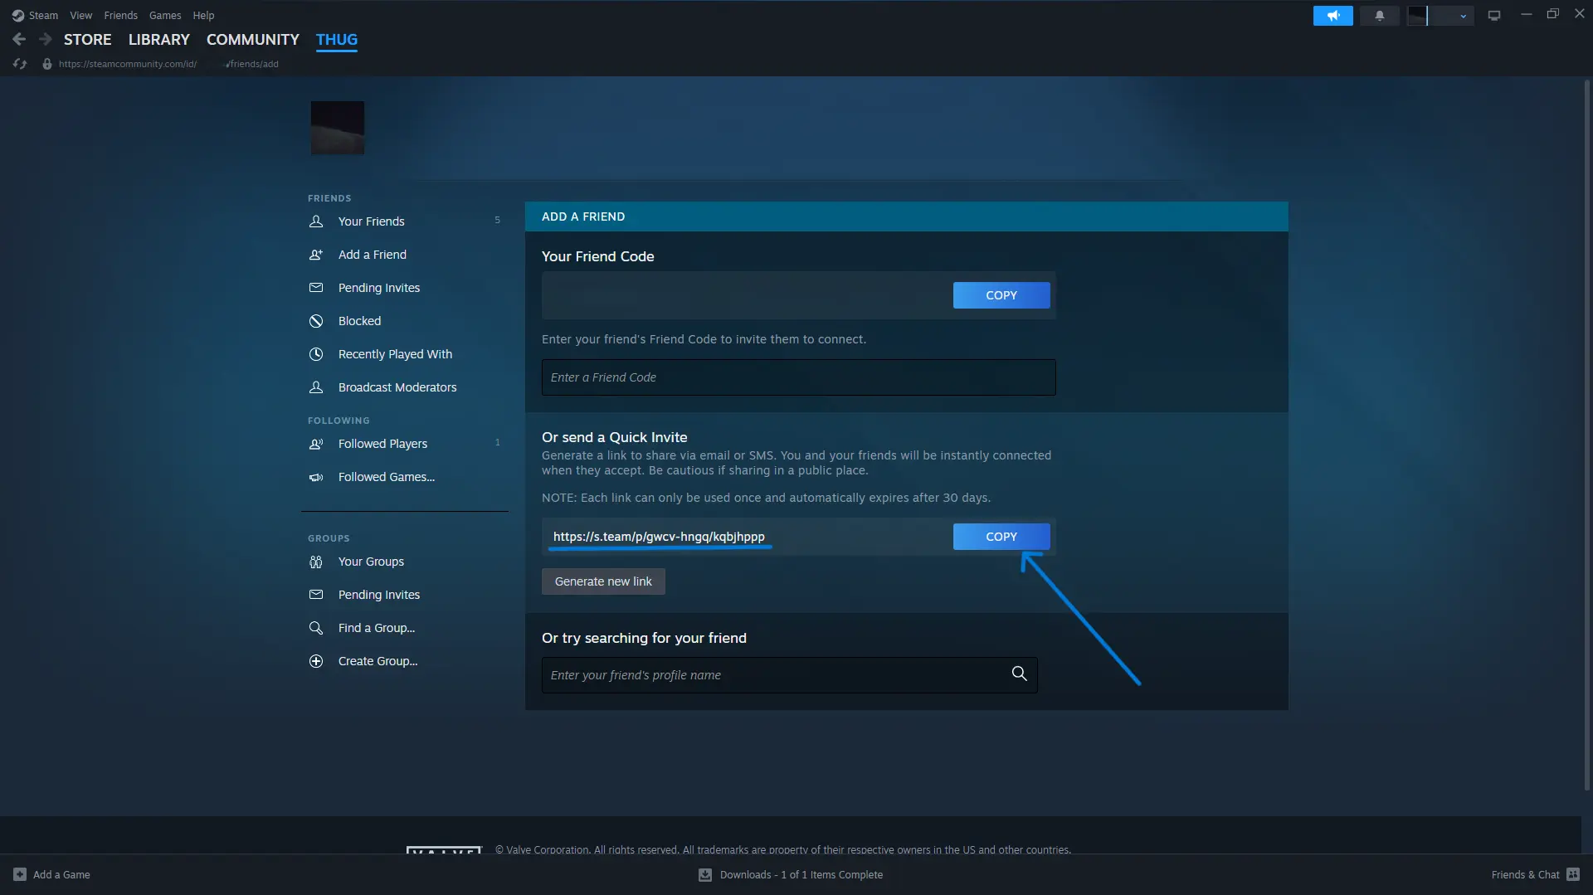Open the account dropdown arrow
This screenshot has height=895, width=1593.
tap(1463, 16)
